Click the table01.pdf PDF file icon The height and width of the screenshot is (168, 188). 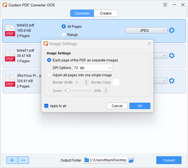coord(10,56)
